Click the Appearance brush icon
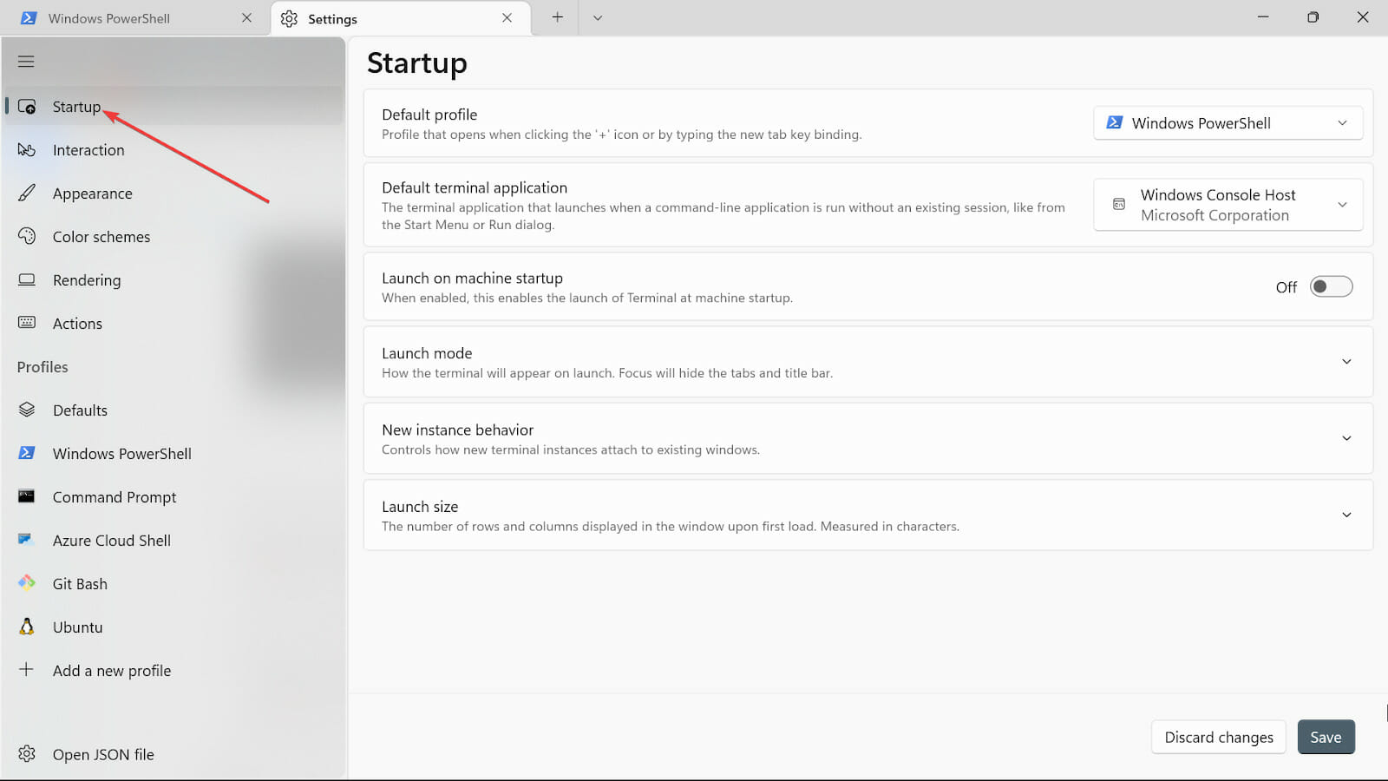This screenshot has width=1388, height=781. click(x=27, y=194)
